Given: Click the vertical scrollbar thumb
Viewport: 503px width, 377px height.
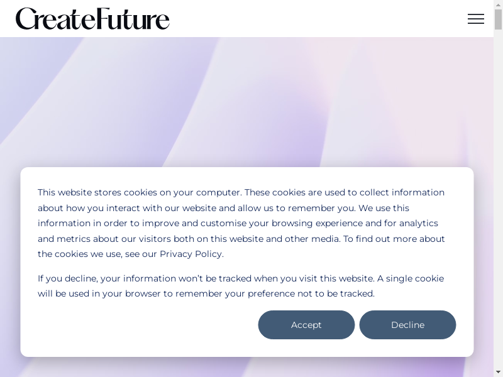Looking at the screenshot, I should [498, 20].
